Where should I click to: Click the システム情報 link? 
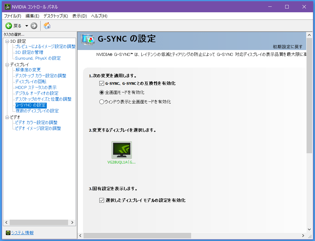[22, 233]
